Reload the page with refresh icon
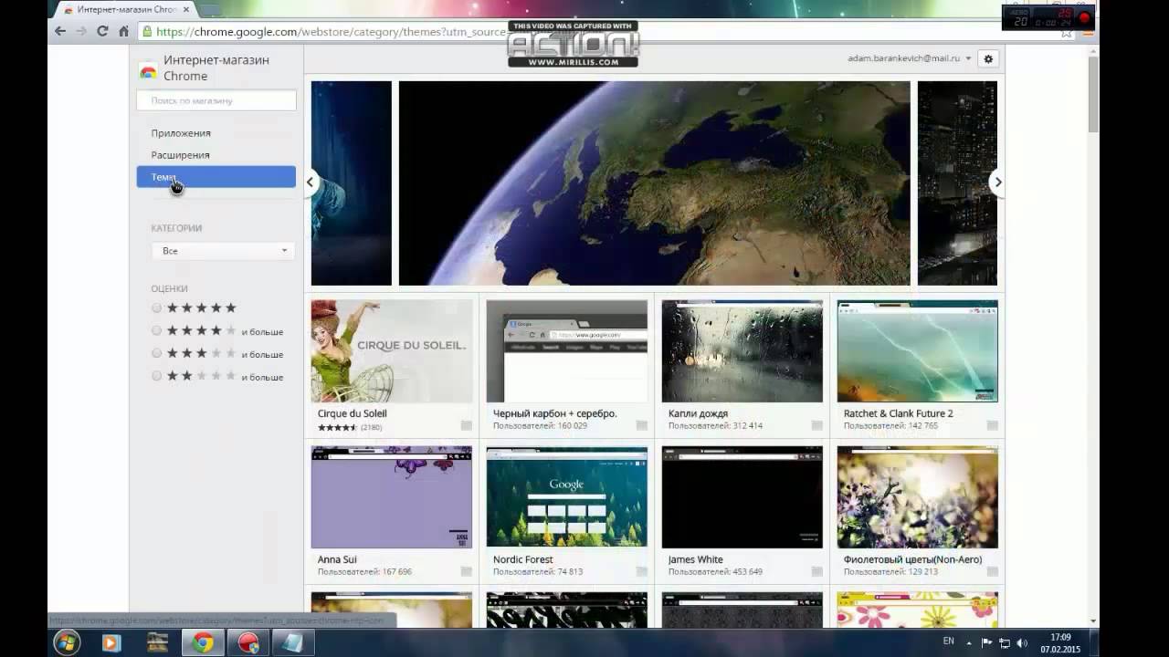The width and height of the screenshot is (1169, 657). tap(102, 31)
